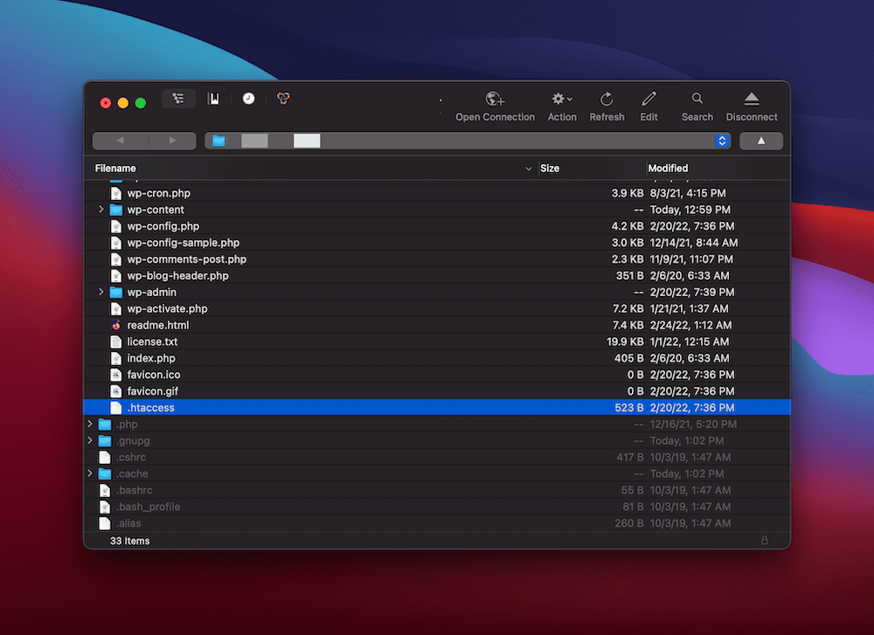Viewport: 874px width, 635px height.
Task: Open the path selector dropdown
Action: [x=722, y=141]
